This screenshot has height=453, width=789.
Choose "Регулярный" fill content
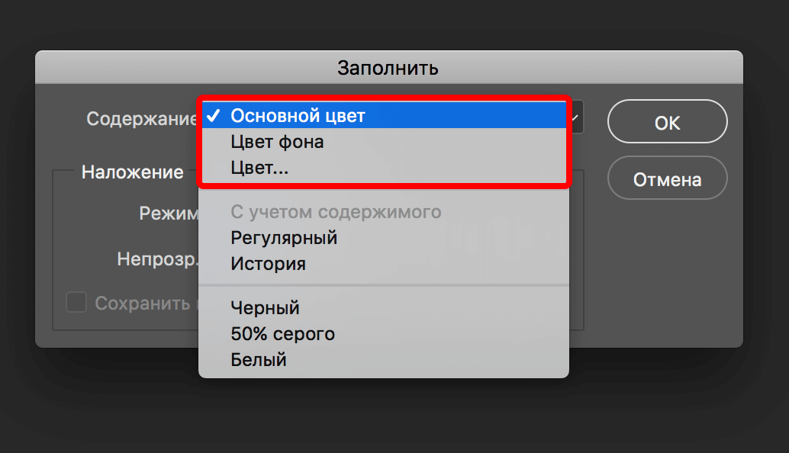pos(284,238)
